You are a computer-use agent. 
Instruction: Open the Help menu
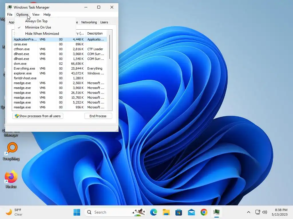pos(47,15)
